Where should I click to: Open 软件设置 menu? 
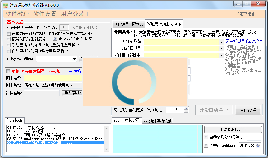coord(45,14)
